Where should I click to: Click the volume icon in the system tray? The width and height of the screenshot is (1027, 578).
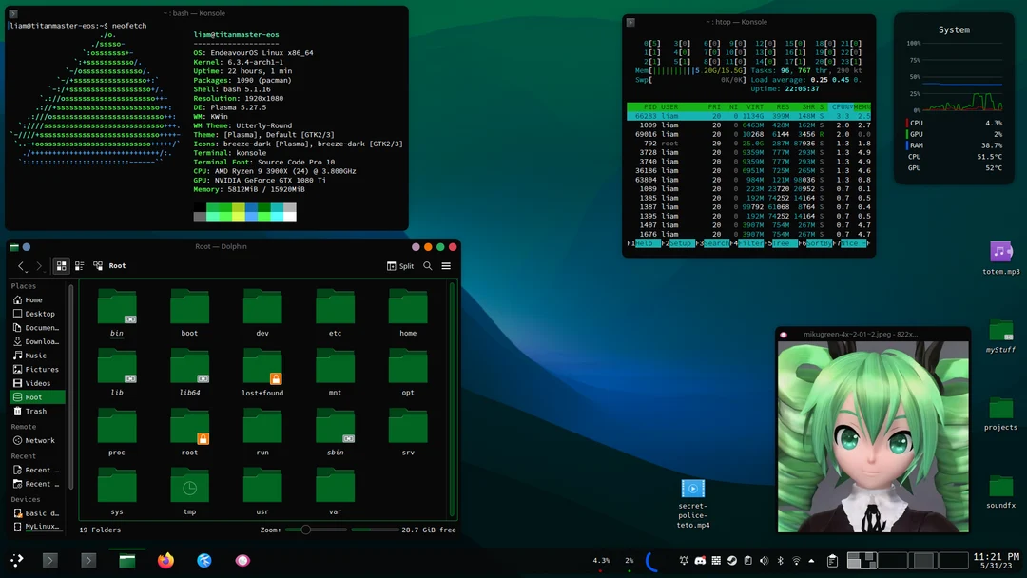pyautogui.click(x=764, y=560)
